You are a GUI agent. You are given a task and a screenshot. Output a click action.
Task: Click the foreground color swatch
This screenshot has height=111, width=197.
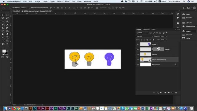click(4, 51)
